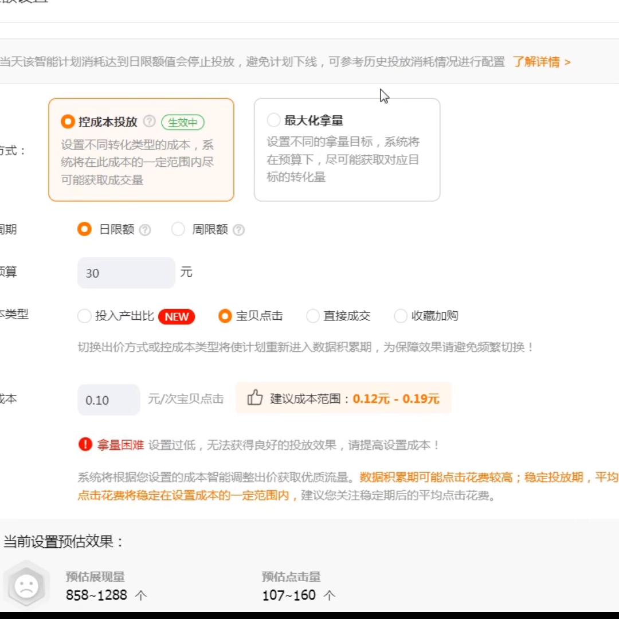Click the budget input showing 30
619x619 pixels.
[125, 273]
